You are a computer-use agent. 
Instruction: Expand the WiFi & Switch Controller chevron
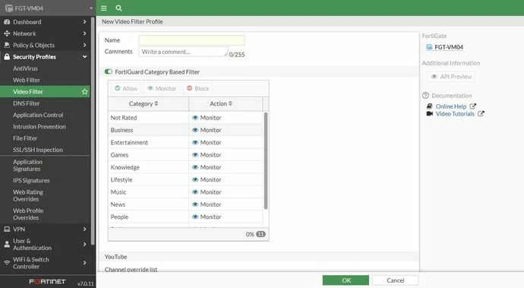pyautogui.click(x=84, y=263)
